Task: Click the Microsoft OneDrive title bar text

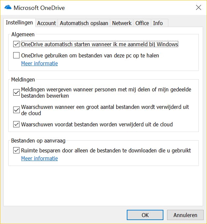Action: pos(39,8)
